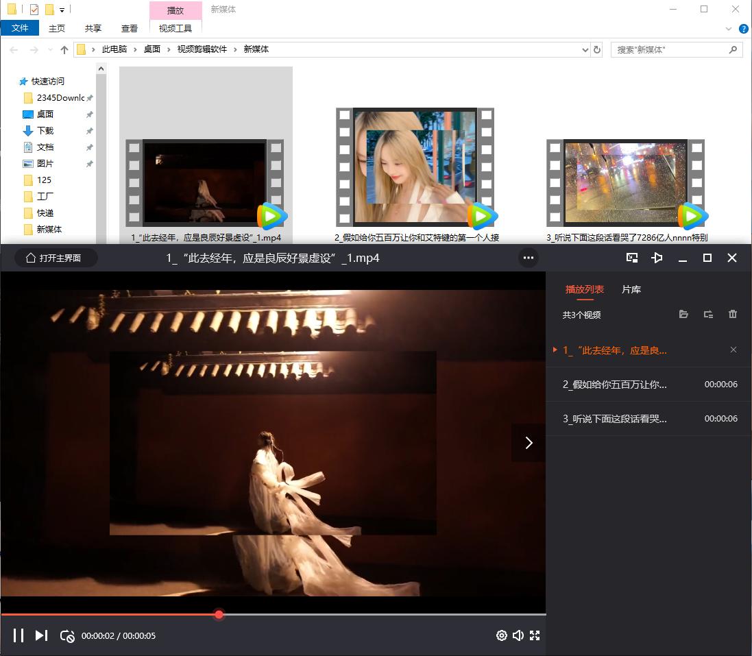752x656 pixels.
Task: Mute the player volume
Action: point(518,635)
